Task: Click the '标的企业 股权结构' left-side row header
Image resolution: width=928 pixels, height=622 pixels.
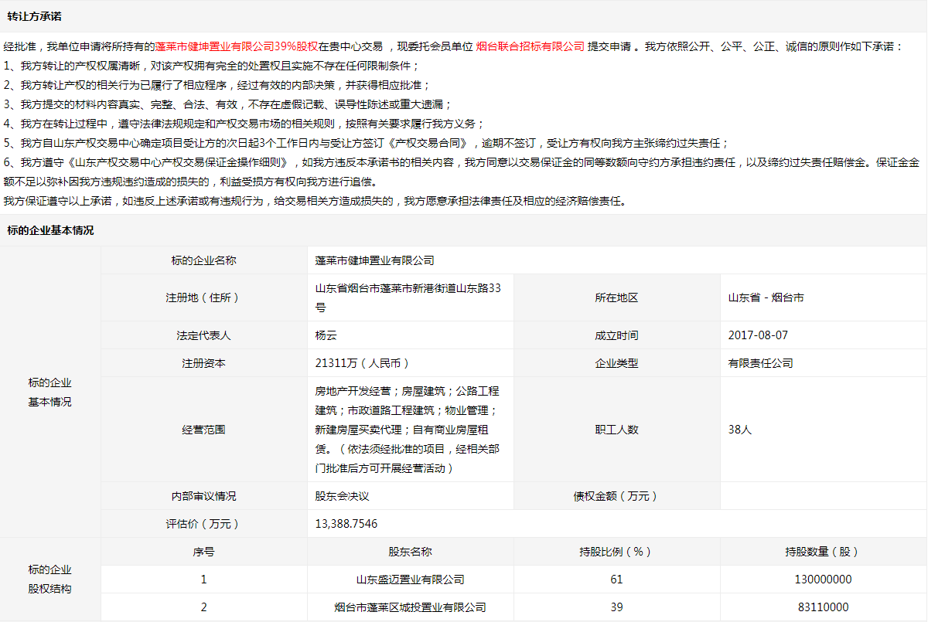Action: (50, 580)
